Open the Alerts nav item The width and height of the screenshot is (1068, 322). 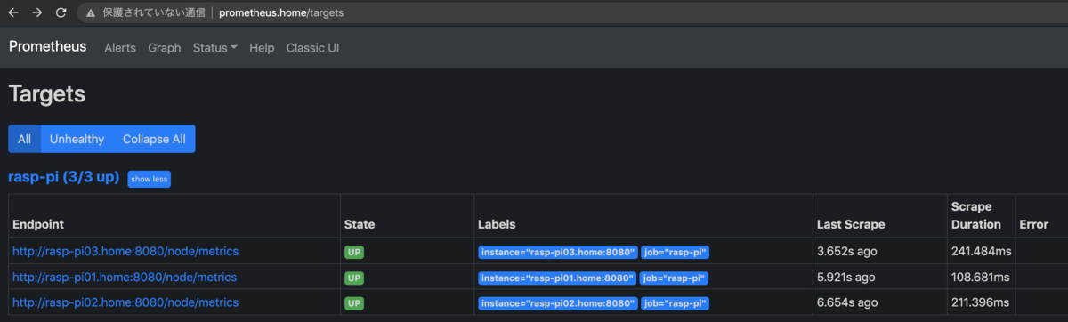click(x=120, y=48)
